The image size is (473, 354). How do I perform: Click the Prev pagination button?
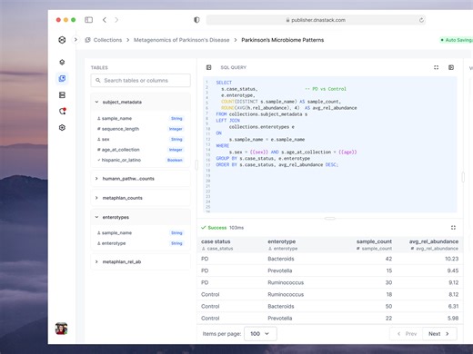(x=407, y=334)
